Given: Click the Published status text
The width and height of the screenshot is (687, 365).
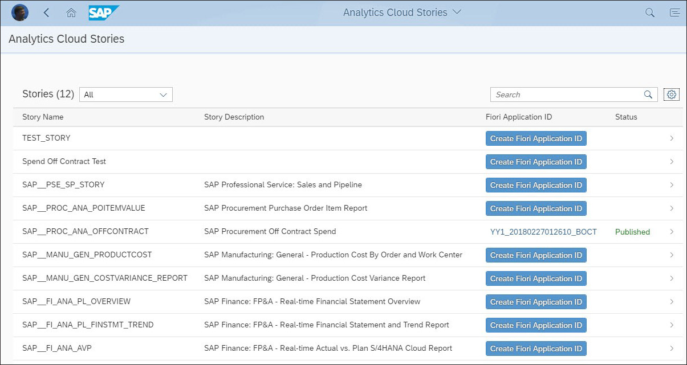Looking at the screenshot, I should (632, 232).
